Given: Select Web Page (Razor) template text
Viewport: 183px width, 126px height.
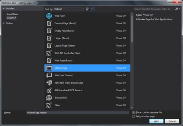Looking at the screenshot, I should 63,61.
